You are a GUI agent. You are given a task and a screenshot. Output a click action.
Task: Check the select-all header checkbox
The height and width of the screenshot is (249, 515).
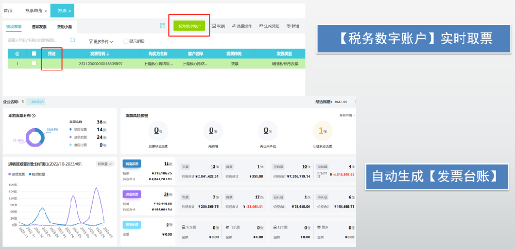pos(34,54)
